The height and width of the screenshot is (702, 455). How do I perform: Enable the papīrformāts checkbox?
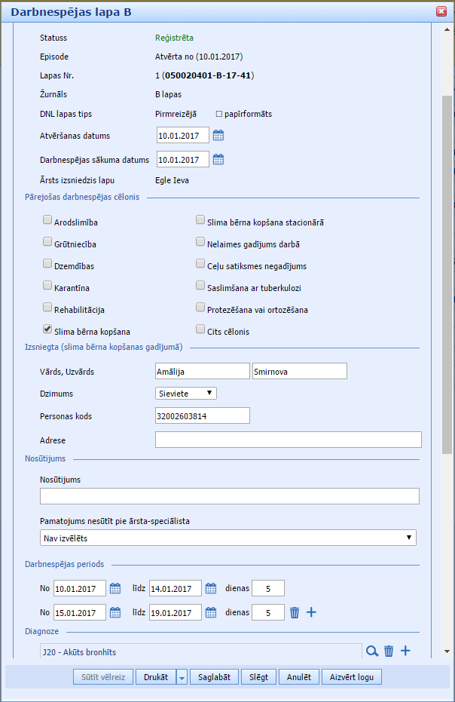(219, 114)
